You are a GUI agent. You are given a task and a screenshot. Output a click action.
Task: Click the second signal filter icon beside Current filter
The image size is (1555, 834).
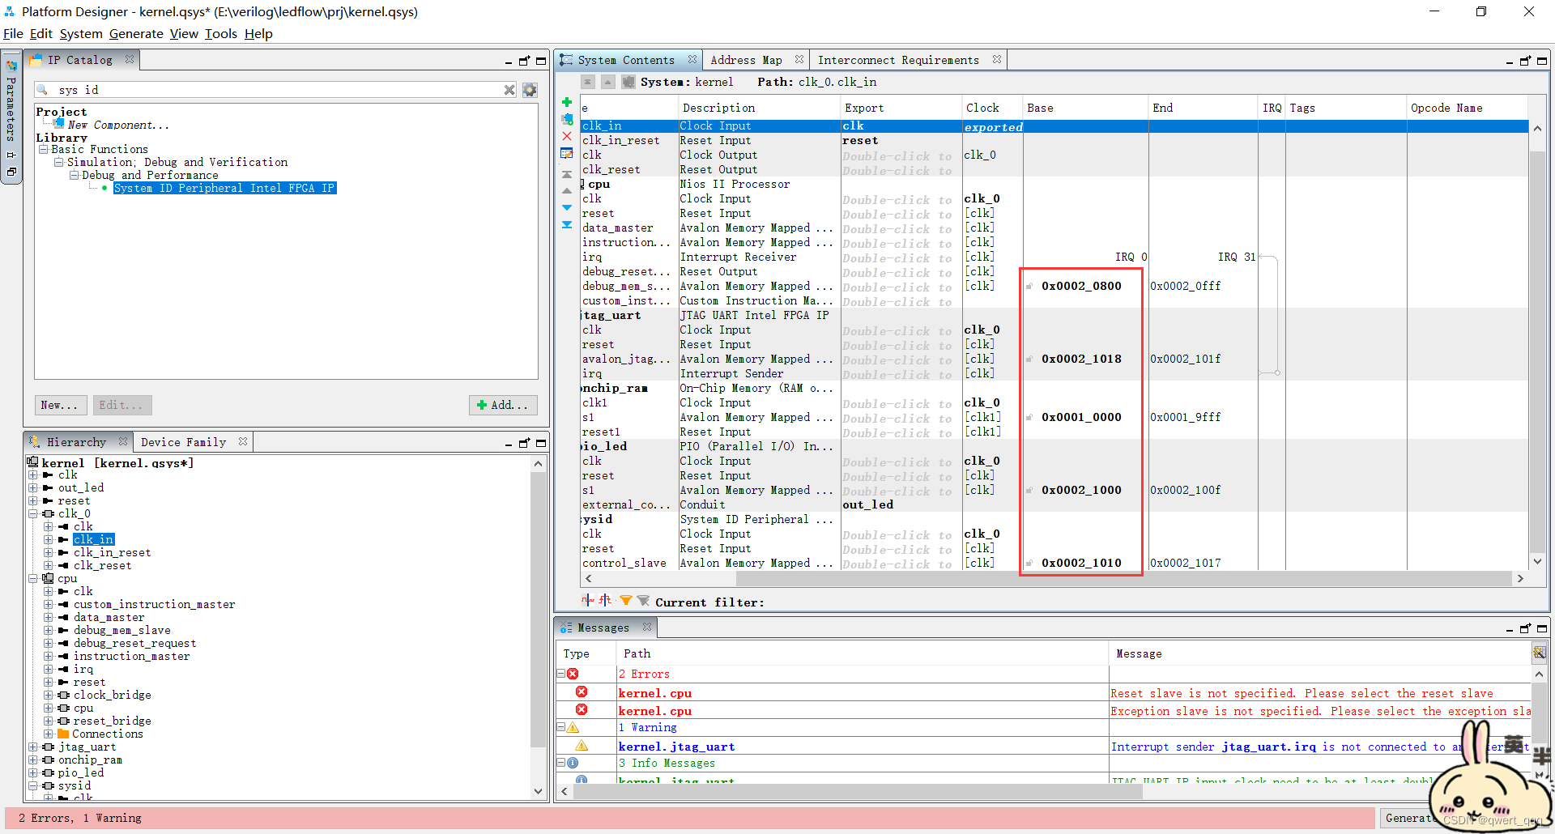[605, 601]
